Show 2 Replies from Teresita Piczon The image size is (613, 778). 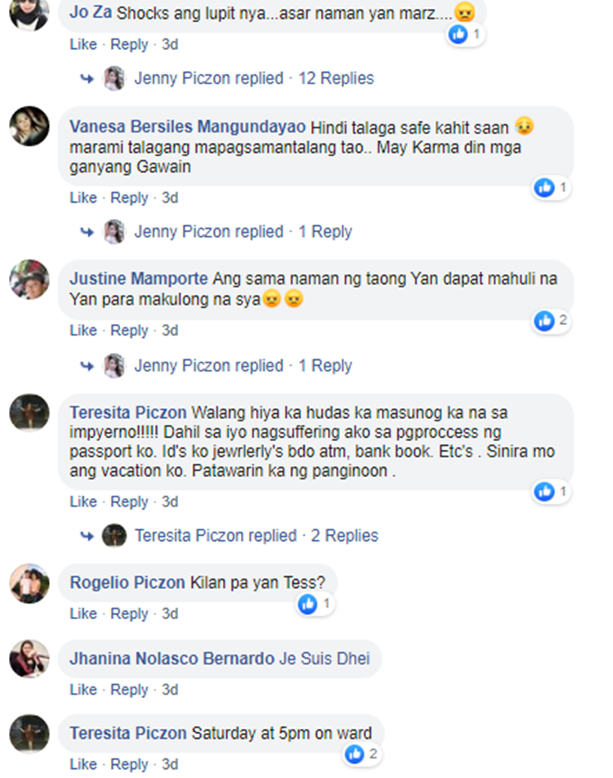pos(344,536)
